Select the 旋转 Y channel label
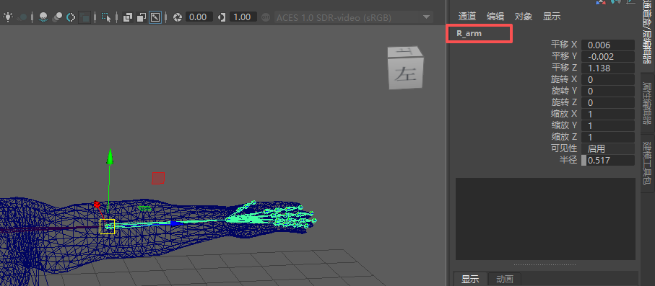This screenshot has height=286, width=655. pyautogui.click(x=564, y=91)
